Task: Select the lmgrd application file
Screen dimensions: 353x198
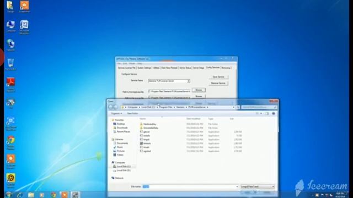Action: tap(145, 139)
